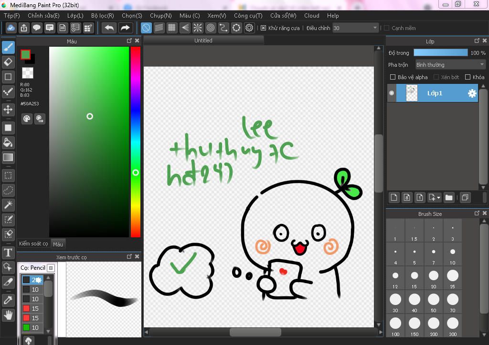Image resolution: width=489 pixels, height=345 pixels.
Task: Click the transparent color swatch
Action: point(28,73)
